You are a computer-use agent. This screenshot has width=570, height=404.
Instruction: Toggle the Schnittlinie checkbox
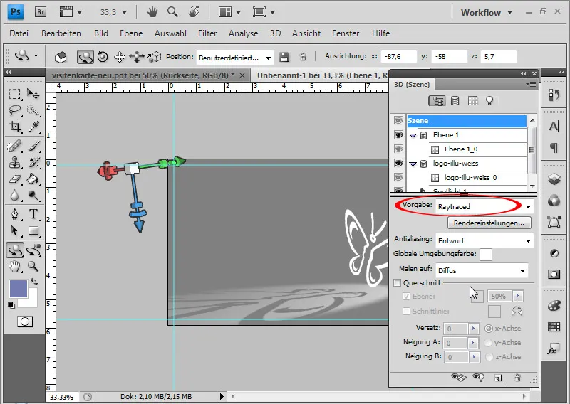pyautogui.click(x=406, y=311)
